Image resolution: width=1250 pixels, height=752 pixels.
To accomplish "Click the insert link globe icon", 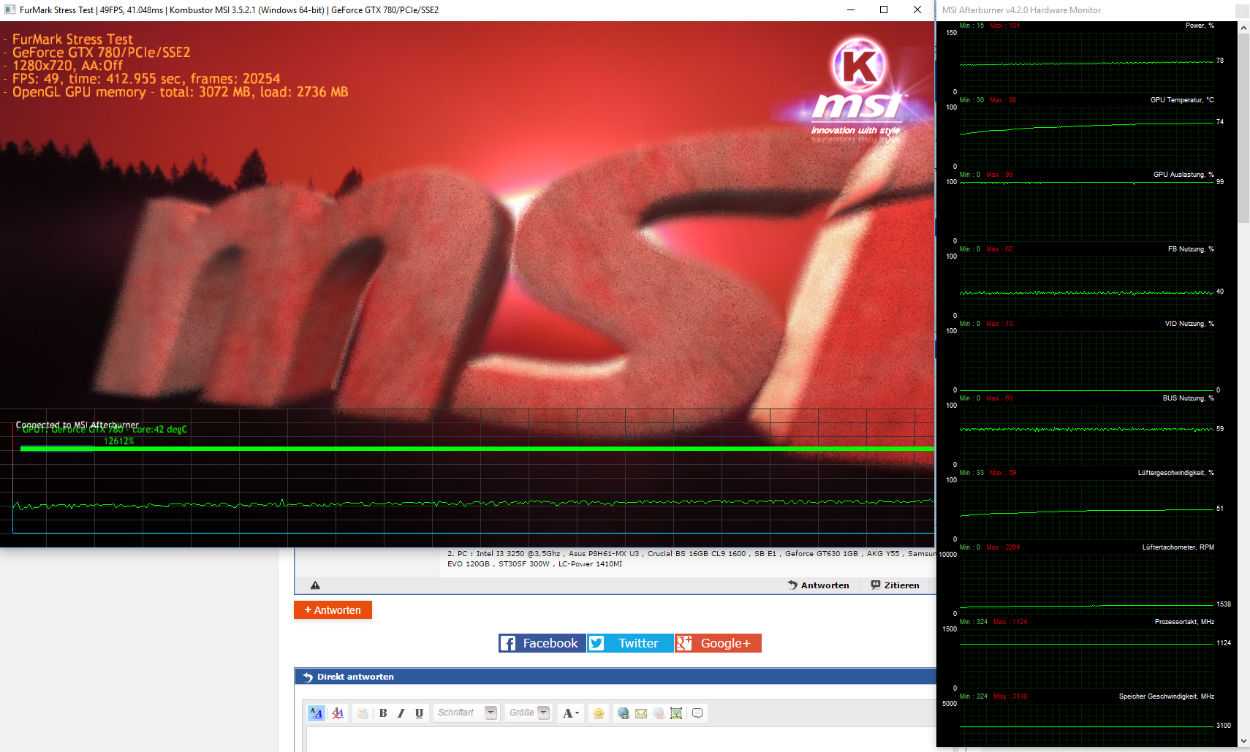I will tap(624, 713).
